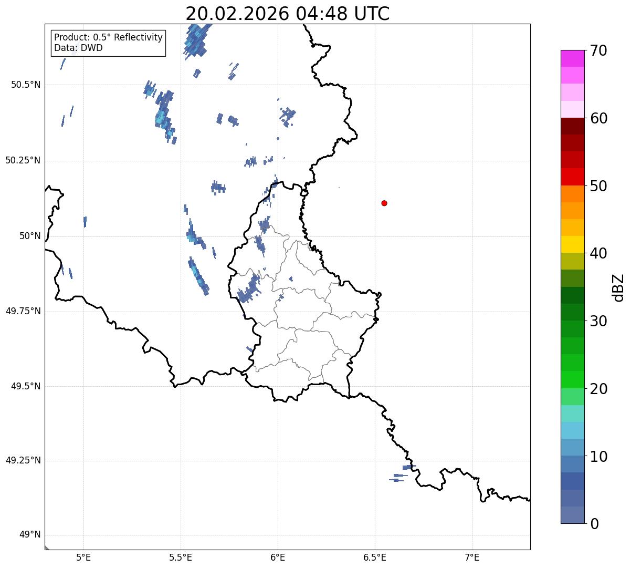Viewport: 631px width, 568px height.
Task: Click the 7°E longitude label
Action: (472, 557)
